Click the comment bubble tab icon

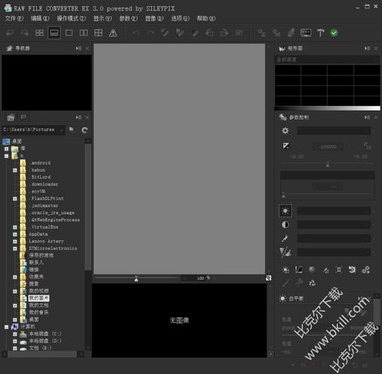(23, 117)
